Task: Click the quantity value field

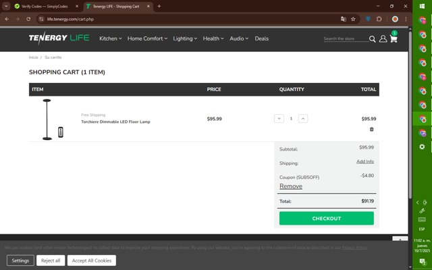Action: coord(291,119)
